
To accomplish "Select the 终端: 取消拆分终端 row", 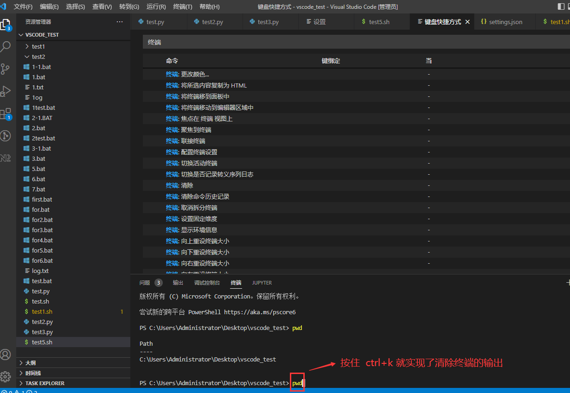I will (356, 208).
